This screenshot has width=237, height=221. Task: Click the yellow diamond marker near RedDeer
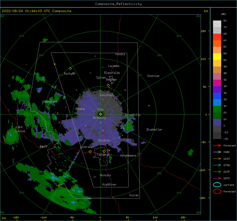(x=108, y=85)
